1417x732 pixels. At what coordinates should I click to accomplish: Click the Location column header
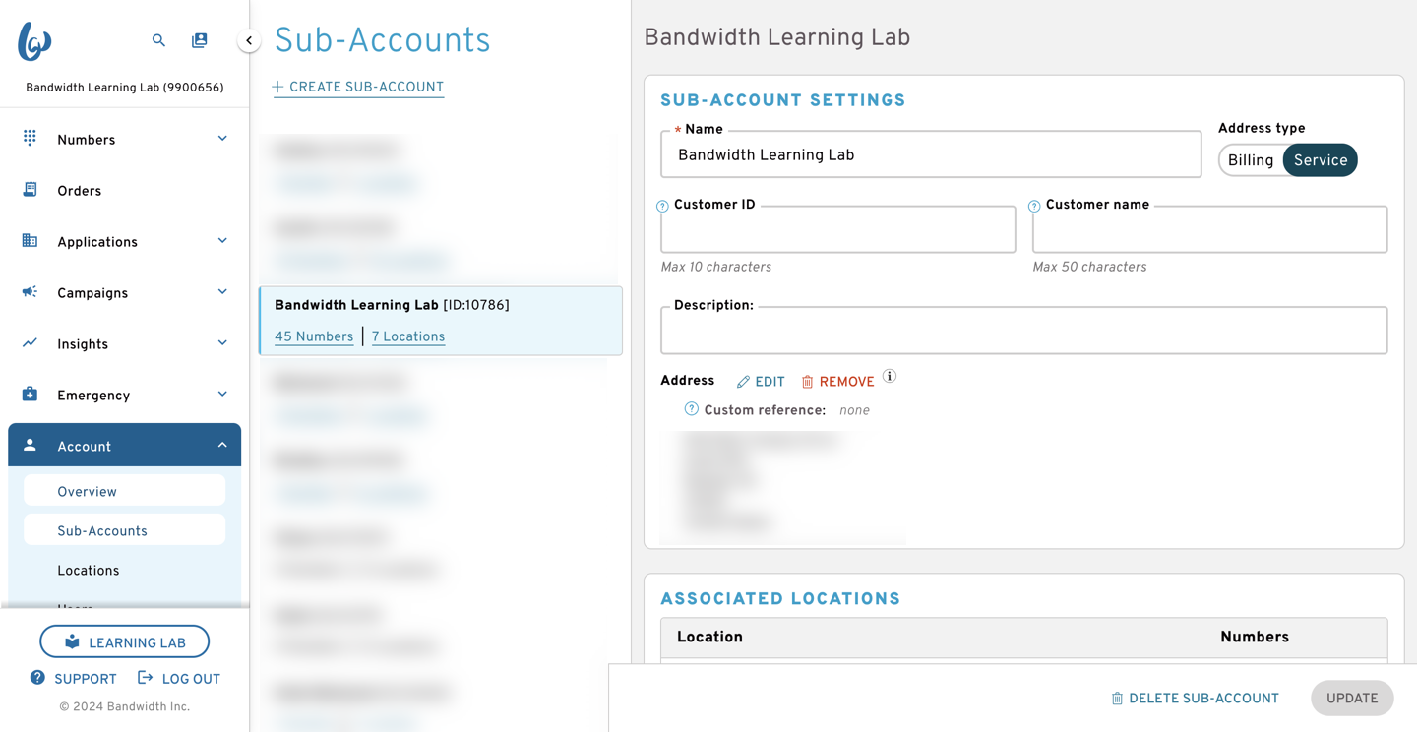(x=709, y=638)
